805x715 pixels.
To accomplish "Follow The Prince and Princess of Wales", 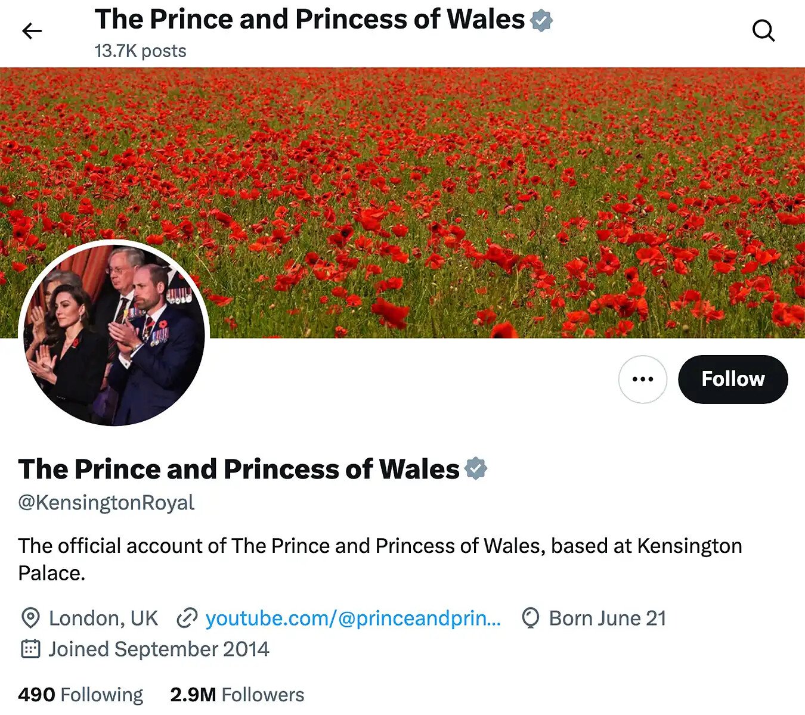I will 732,379.
